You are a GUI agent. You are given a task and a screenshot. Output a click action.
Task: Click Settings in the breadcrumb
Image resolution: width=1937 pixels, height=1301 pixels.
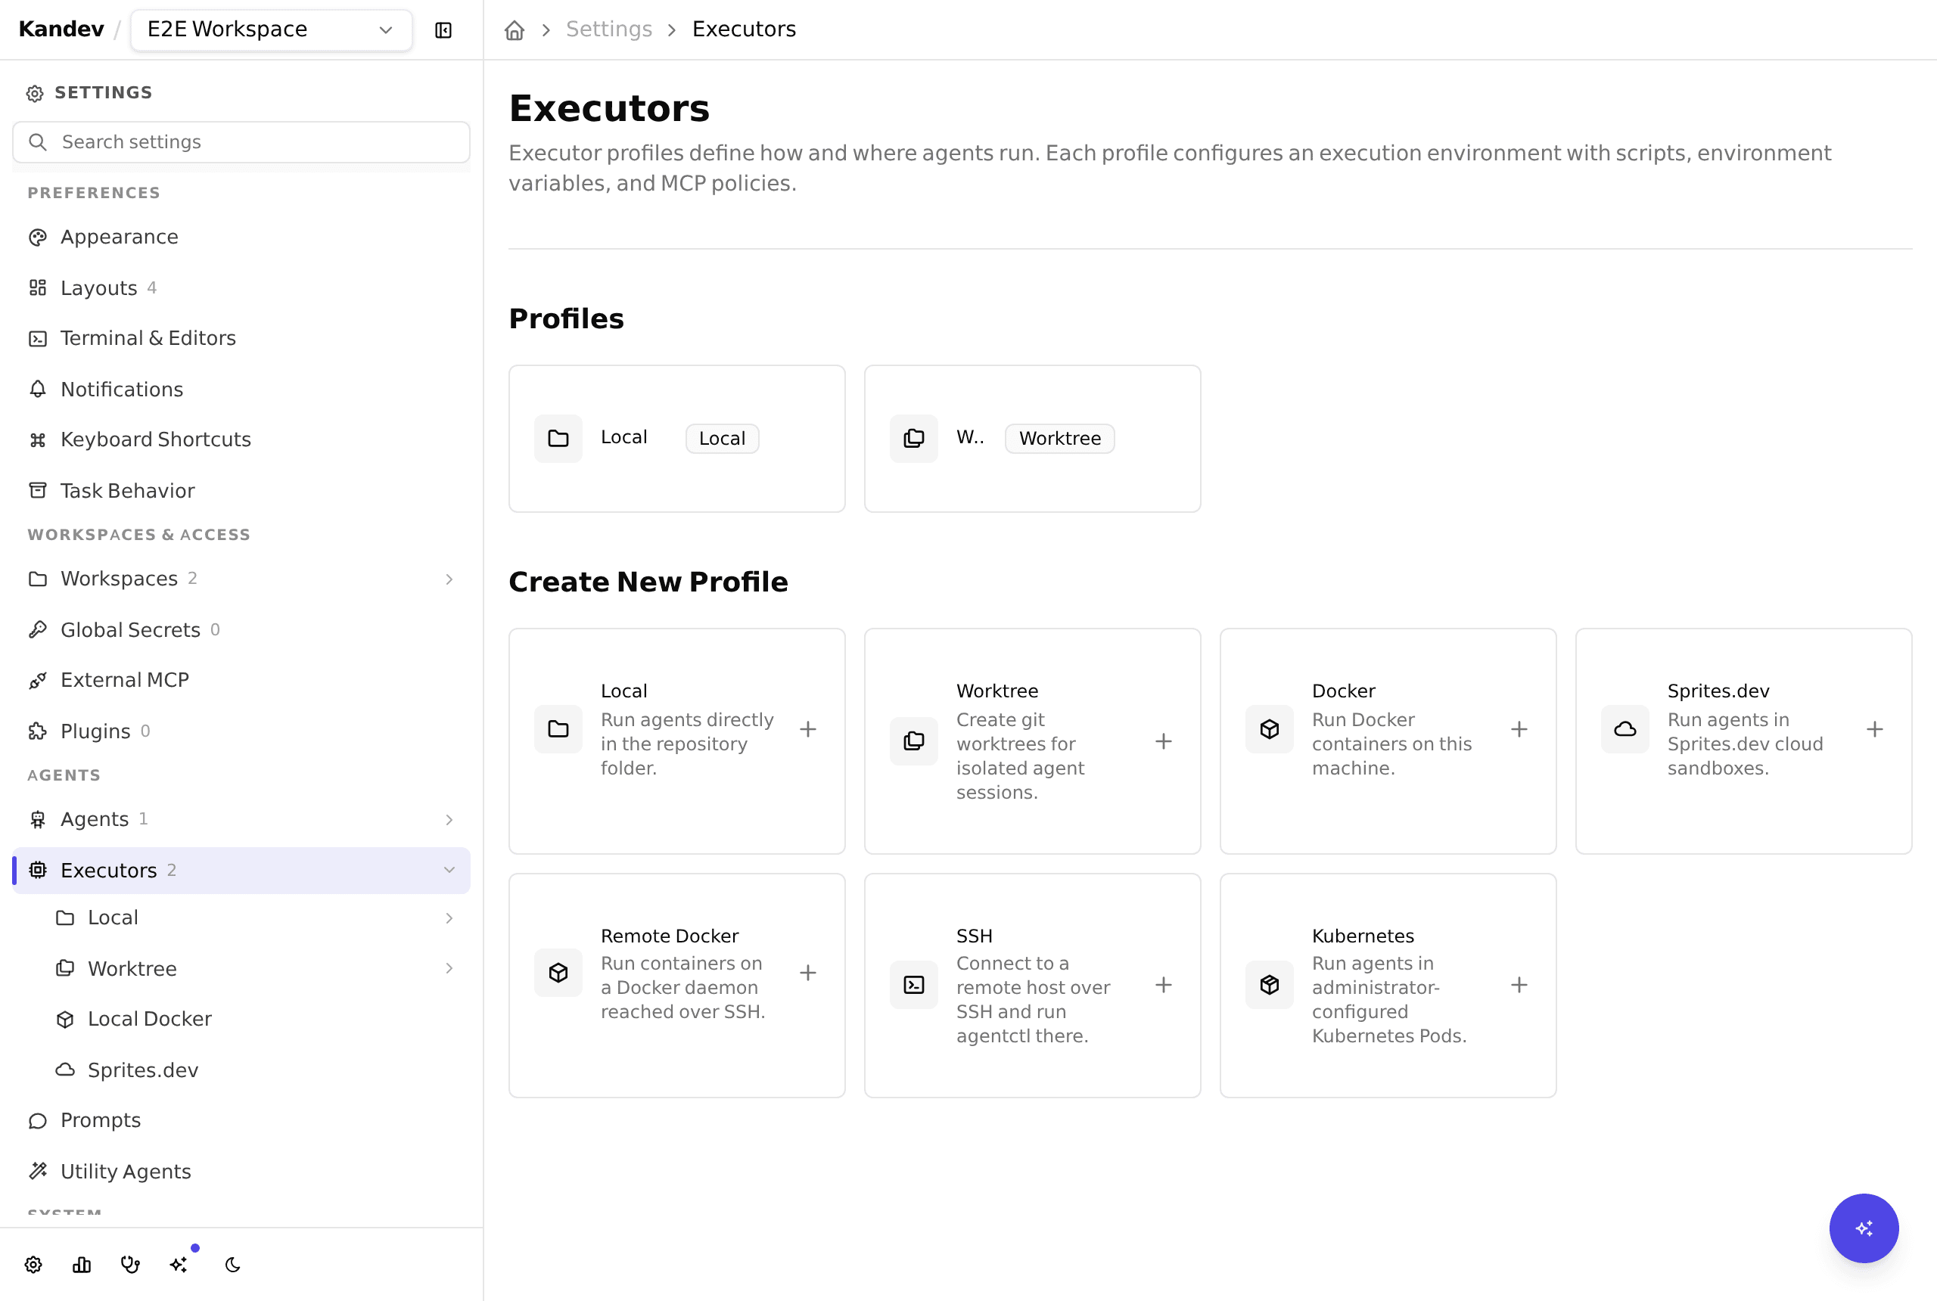click(x=609, y=29)
